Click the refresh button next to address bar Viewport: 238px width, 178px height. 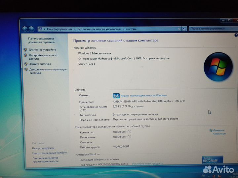(x=184, y=29)
